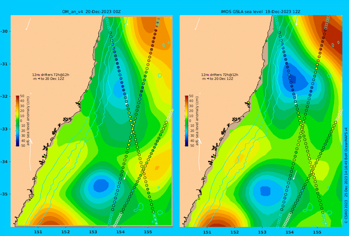Select the -30 latitude axis label
The width and height of the screenshot is (349, 236).
point(4,31)
